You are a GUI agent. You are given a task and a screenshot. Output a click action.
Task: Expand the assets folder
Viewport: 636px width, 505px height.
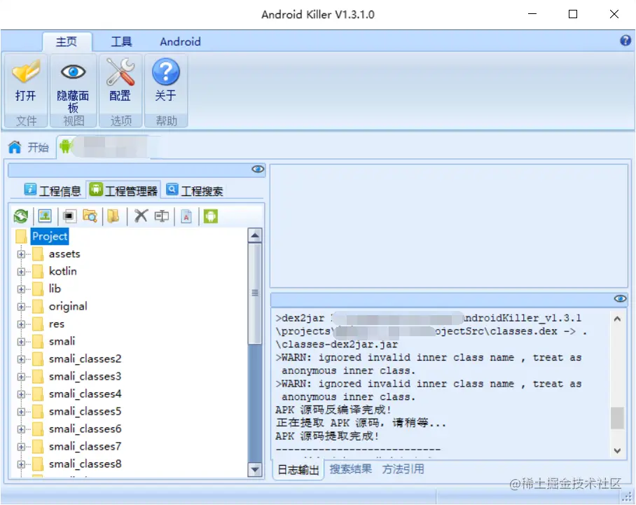click(x=21, y=254)
